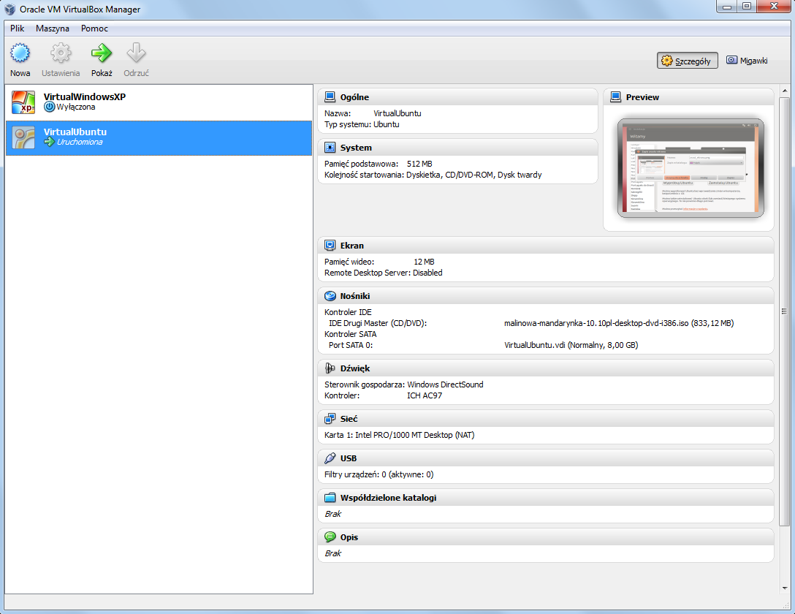The width and height of the screenshot is (795, 614).
Task: Open the System section header link
Action: (x=356, y=148)
